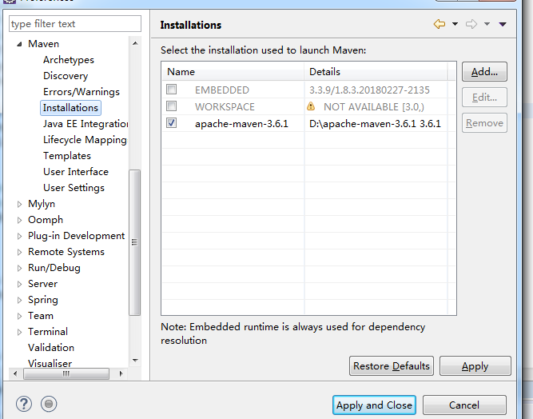
Task: Select Discovery under Maven
Action: coord(66,76)
